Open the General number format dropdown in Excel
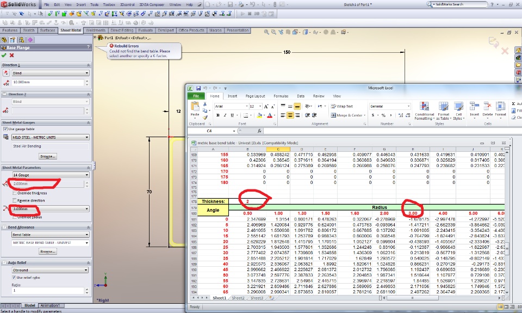Screen dimensions: 522x313 [x=408, y=106]
